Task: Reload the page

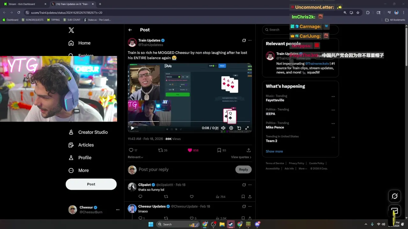Action: coord(19,13)
